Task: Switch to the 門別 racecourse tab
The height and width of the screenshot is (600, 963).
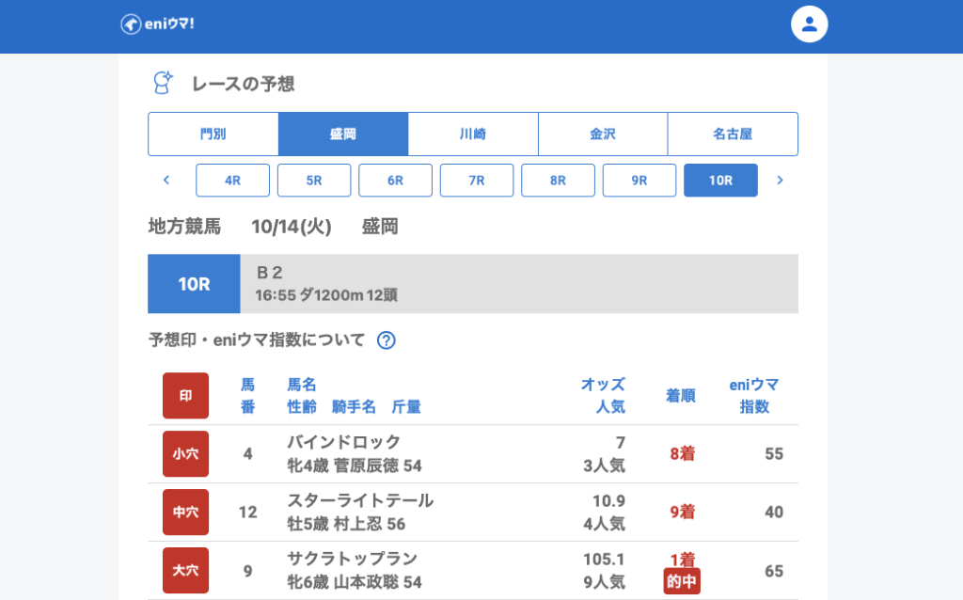Action: click(213, 134)
